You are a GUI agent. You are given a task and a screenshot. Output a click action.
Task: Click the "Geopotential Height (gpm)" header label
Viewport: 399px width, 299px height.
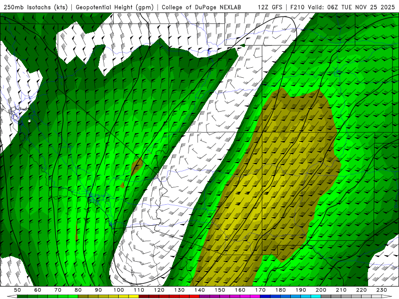[115, 7]
